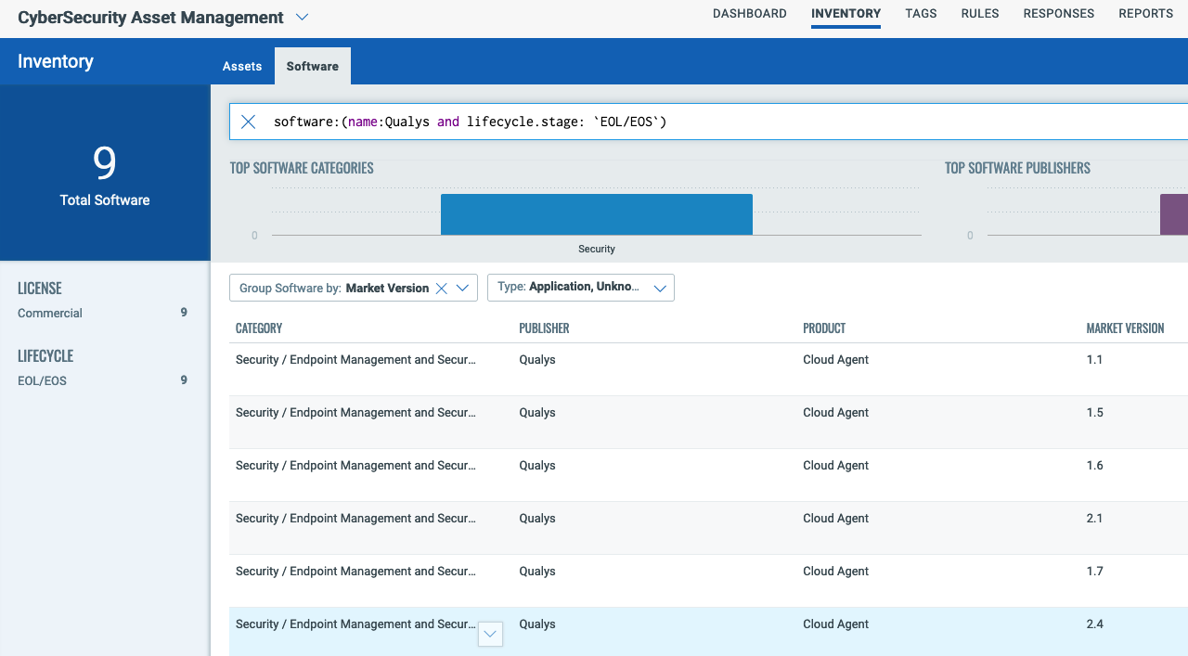This screenshot has height=656, width=1188.
Task: Open the Type filter dropdown
Action: [x=659, y=288]
